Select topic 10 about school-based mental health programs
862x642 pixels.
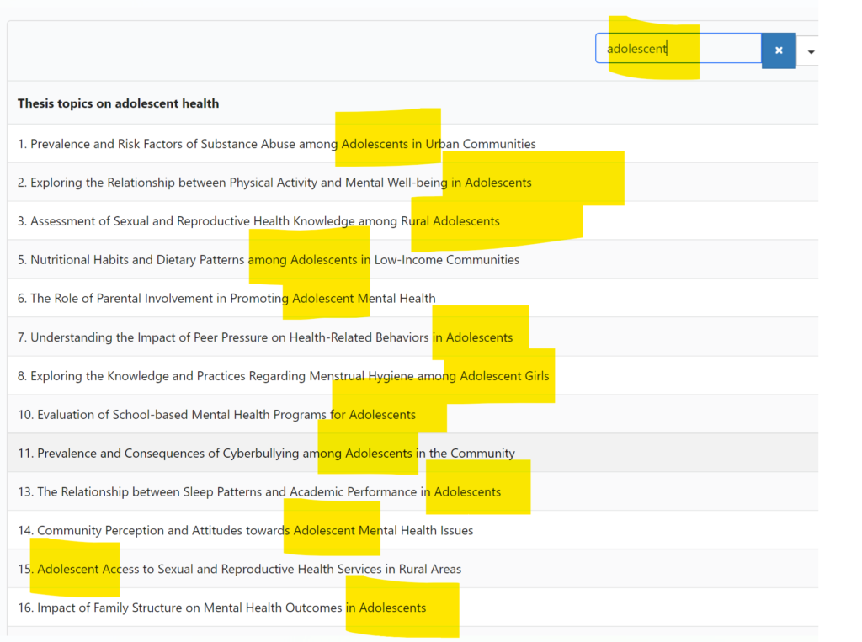coord(215,414)
